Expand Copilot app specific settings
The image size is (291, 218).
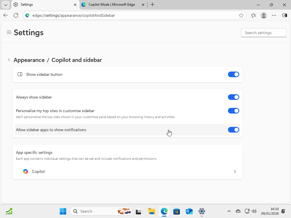coord(235,171)
